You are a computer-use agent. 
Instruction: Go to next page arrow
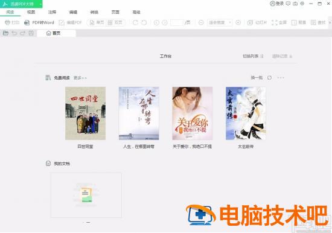click(x=165, y=22)
